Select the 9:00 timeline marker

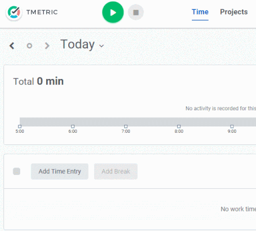(232, 126)
